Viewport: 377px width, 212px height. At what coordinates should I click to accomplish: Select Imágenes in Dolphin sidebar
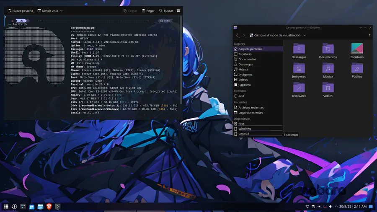(x=258, y=75)
